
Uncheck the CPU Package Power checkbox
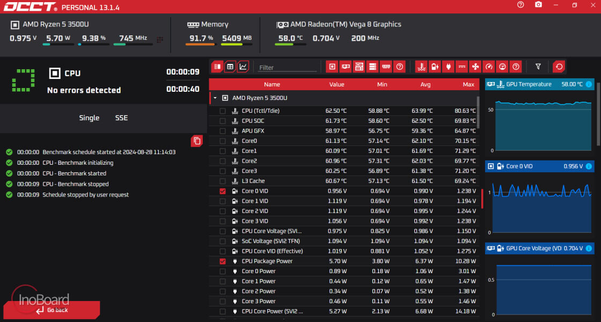coord(222,261)
